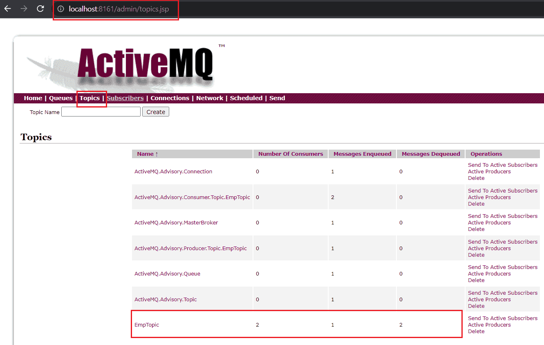Send To Active Subscribers for ActiveMQ.Advisory.Connection

tap(503, 165)
